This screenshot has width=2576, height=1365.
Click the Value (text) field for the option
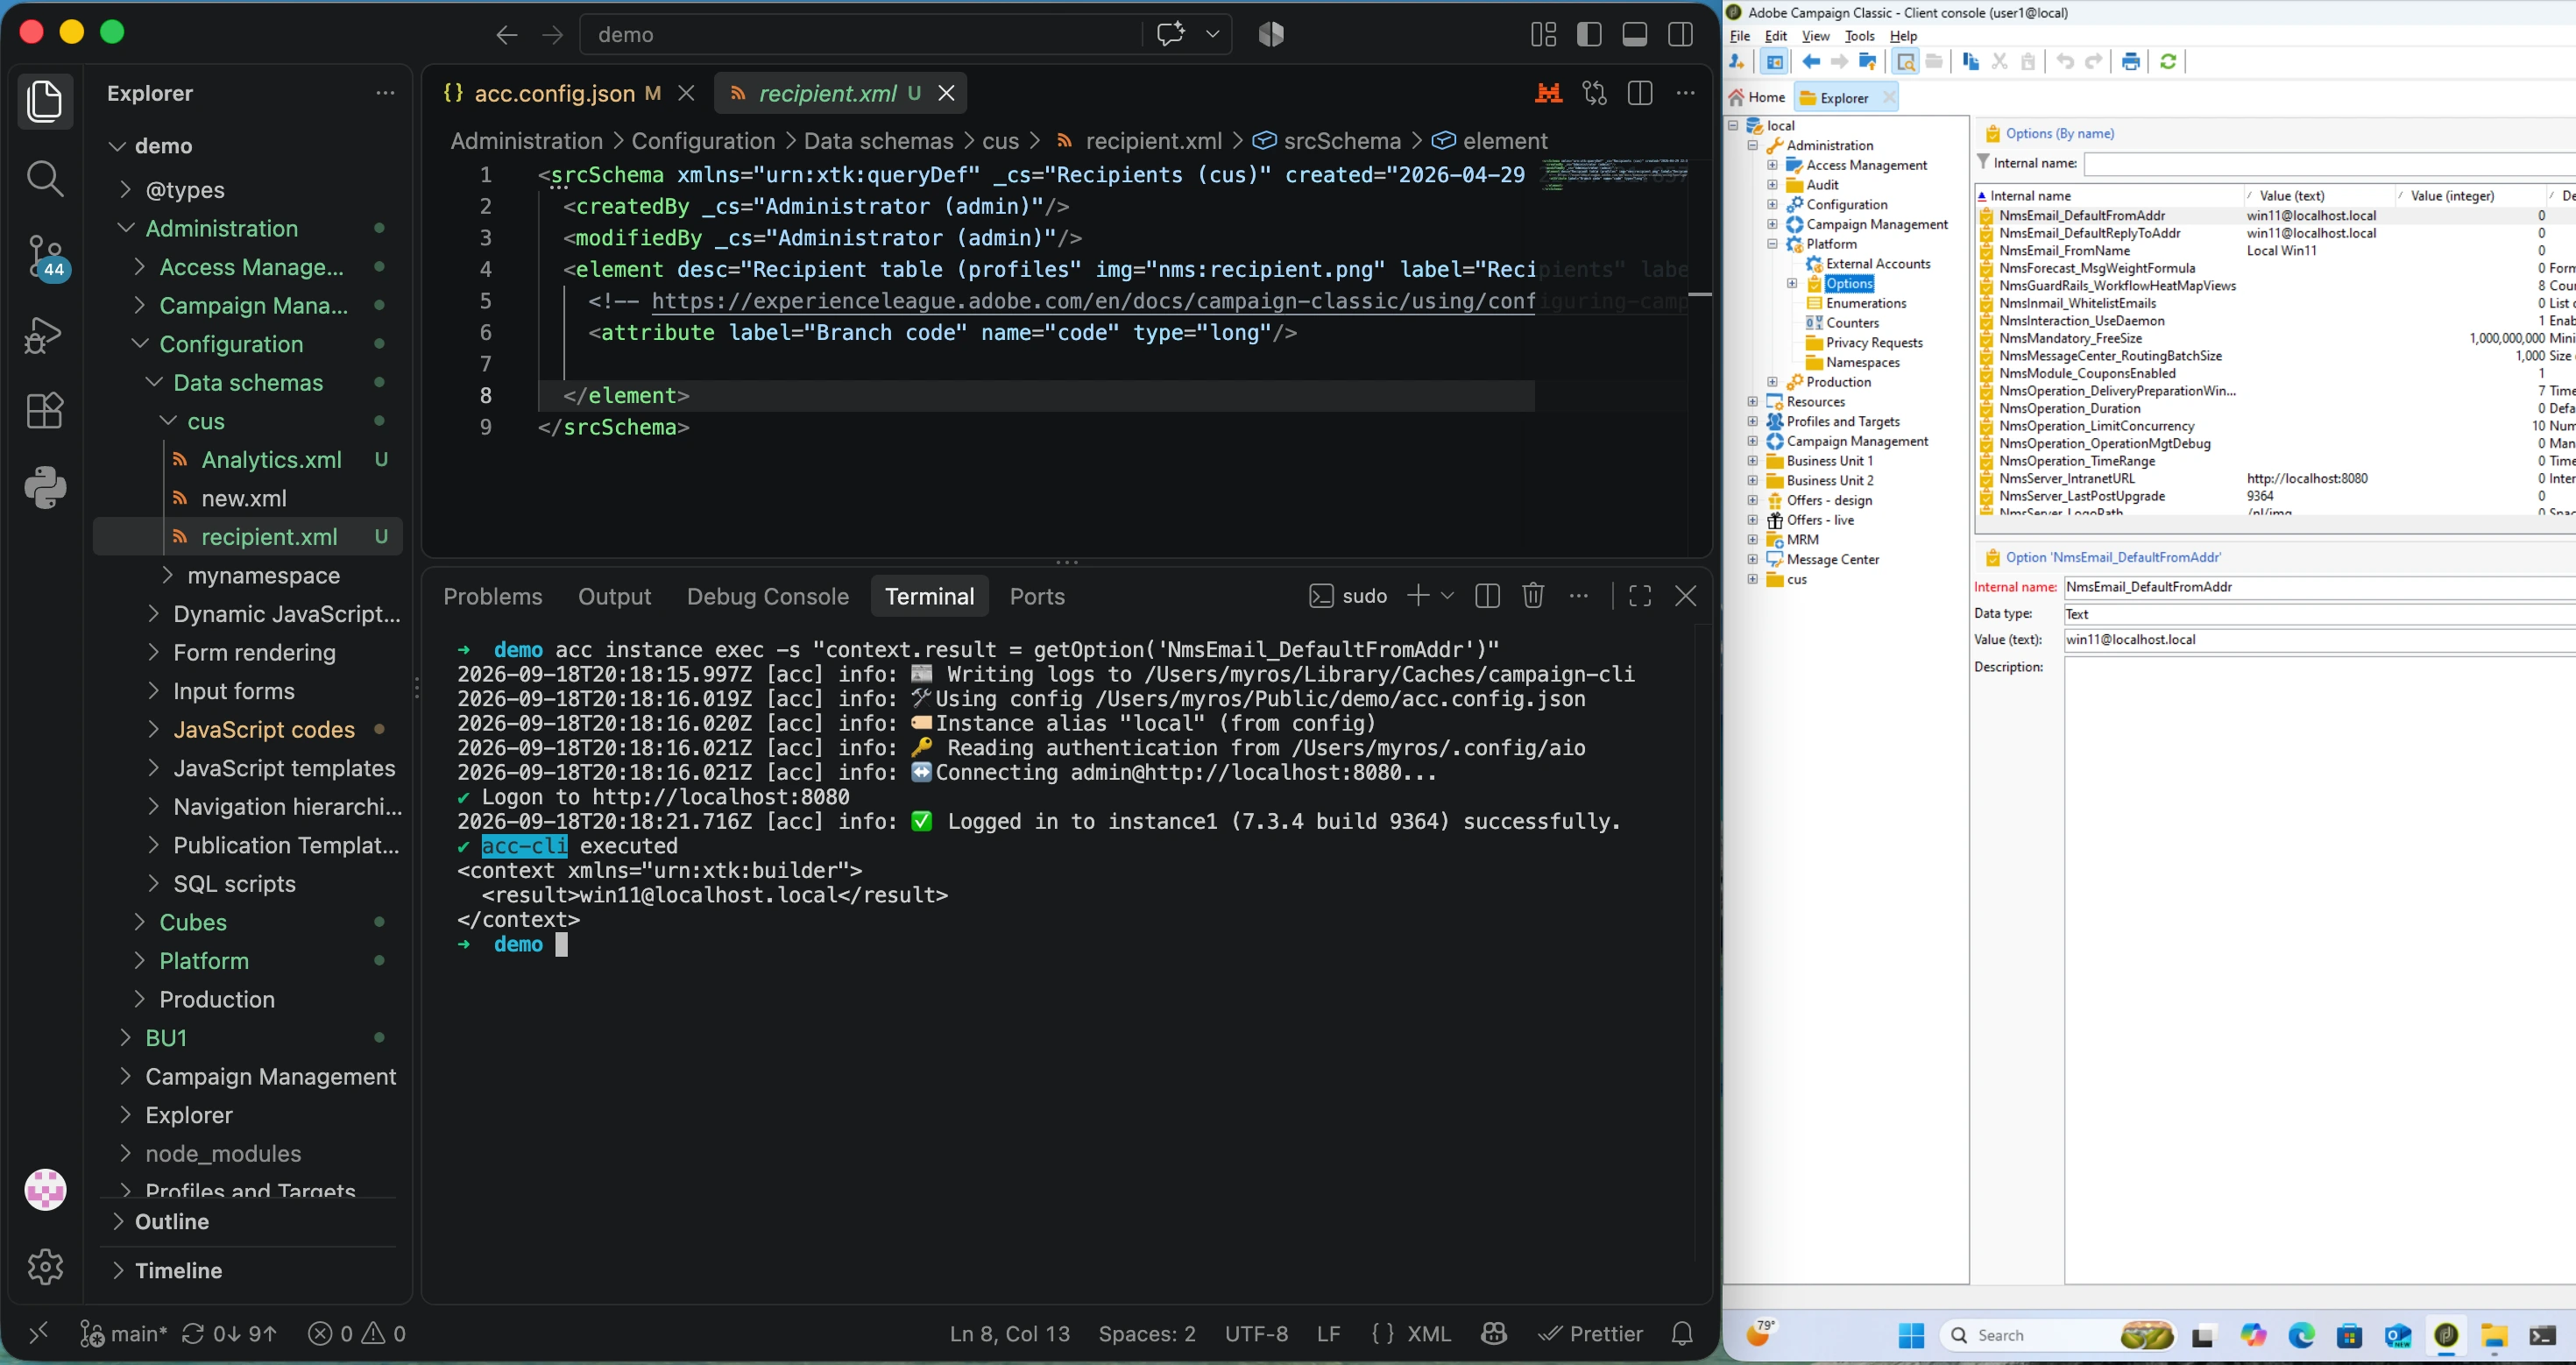click(x=2320, y=640)
